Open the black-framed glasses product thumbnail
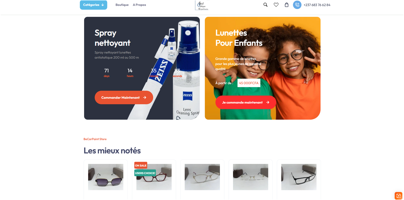The image size is (404, 200). [x=299, y=177]
